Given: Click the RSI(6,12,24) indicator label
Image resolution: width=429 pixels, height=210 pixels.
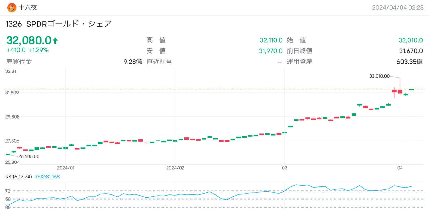Looking at the screenshot, I should (x=19, y=177).
